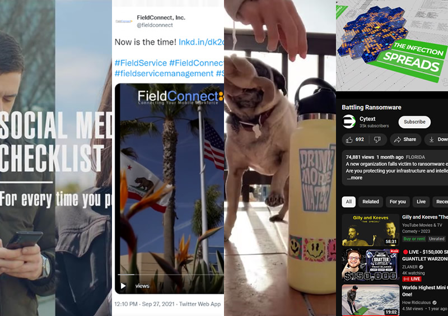Screen dimensions: 448x316
Task: Click the red LIVE badge under ZLANER
Action: tap(412, 279)
